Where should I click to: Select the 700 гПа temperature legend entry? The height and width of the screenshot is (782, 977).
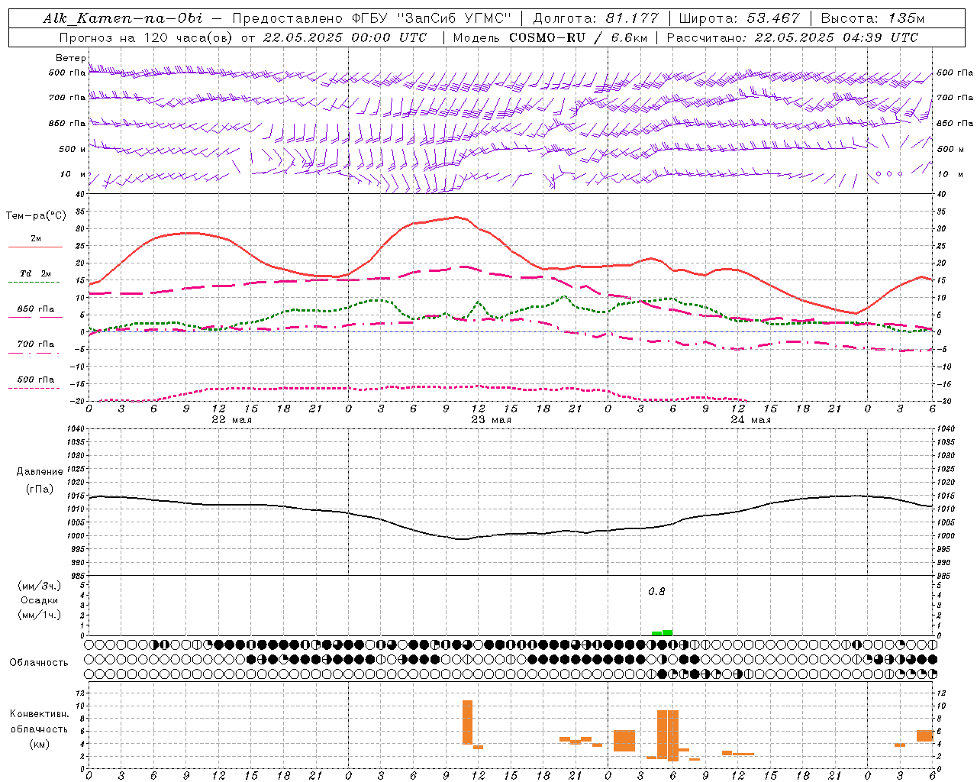pos(35,344)
